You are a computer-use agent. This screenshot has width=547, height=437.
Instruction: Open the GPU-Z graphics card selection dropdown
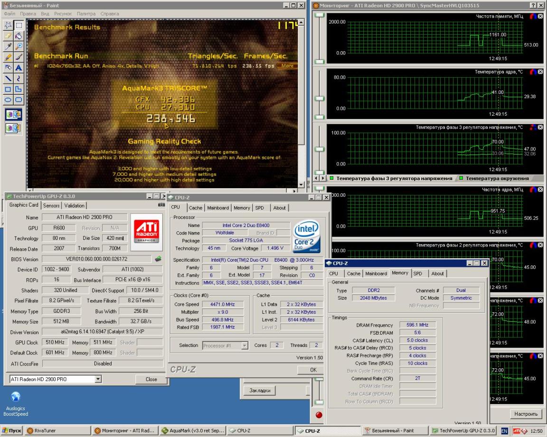coord(98,379)
